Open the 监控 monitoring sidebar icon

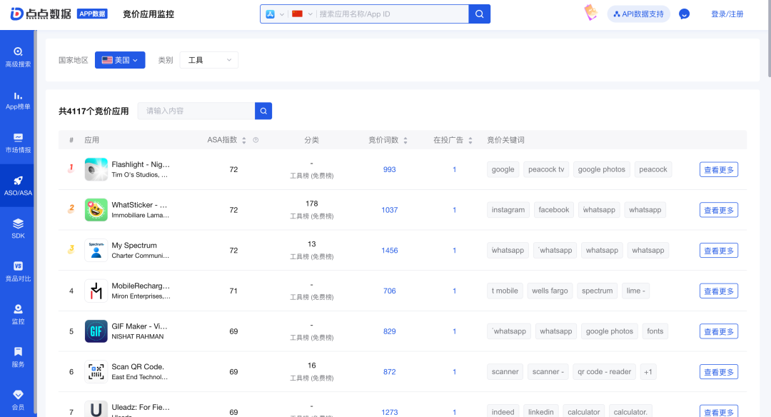tap(17, 313)
